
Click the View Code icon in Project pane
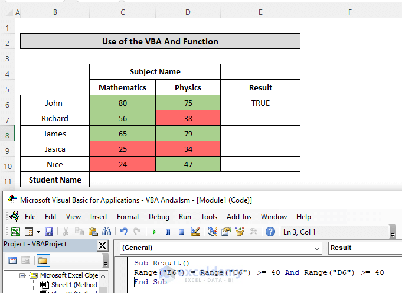tap(12, 261)
